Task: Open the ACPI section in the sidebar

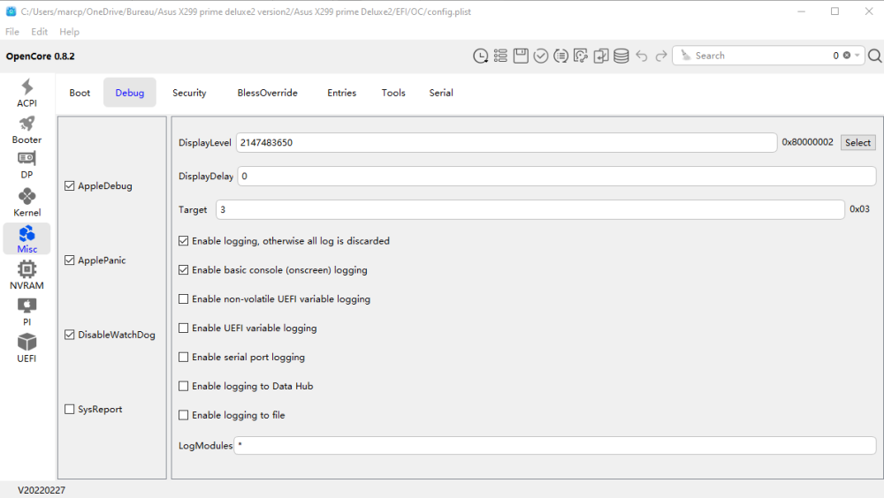Action: (27, 93)
